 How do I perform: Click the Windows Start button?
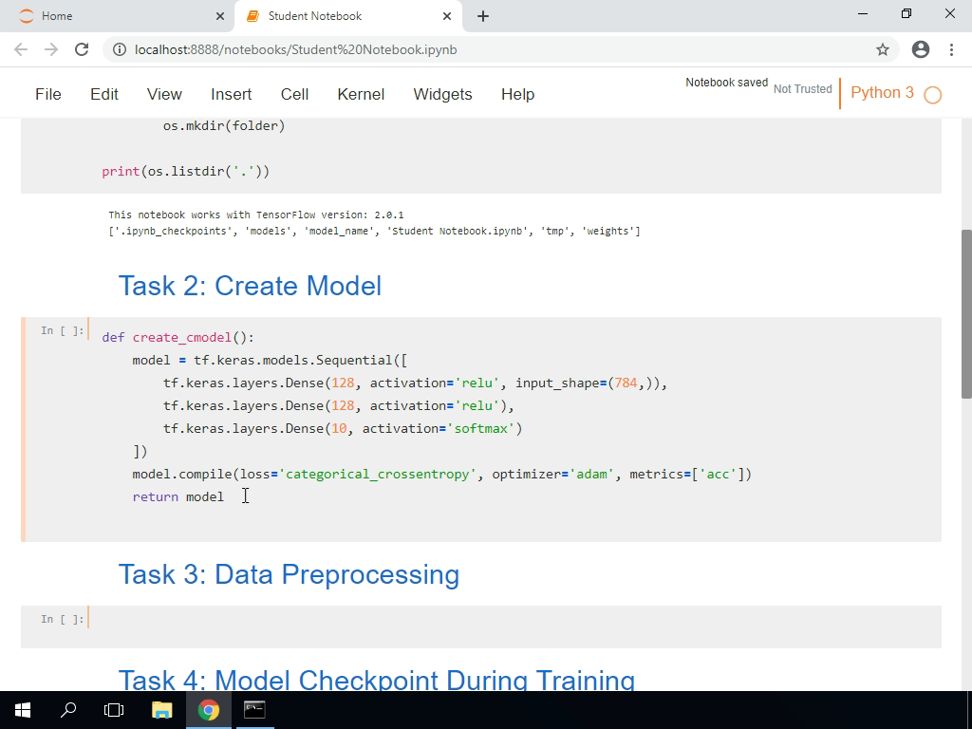(21, 709)
